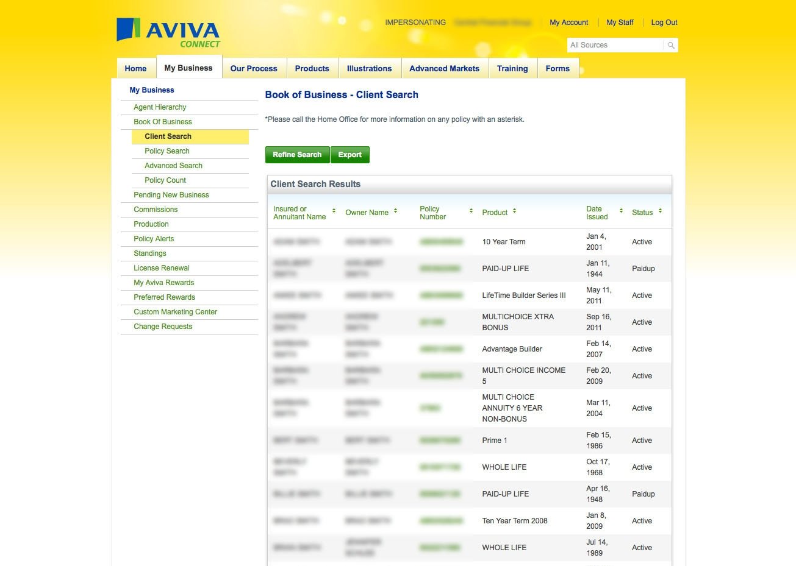The image size is (796, 566).
Task: Click the search magnifier icon
Action: (x=671, y=45)
